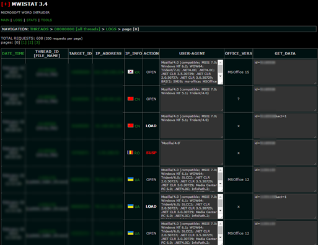The height and width of the screenshot is (245, 318).
Task: Sort by the DATE_TIME column header
Action: 13,53
